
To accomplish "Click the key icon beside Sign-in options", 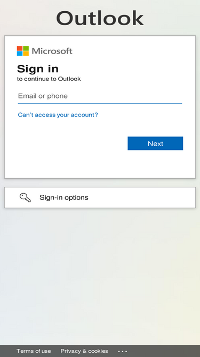I will click(x=25, y=198).
